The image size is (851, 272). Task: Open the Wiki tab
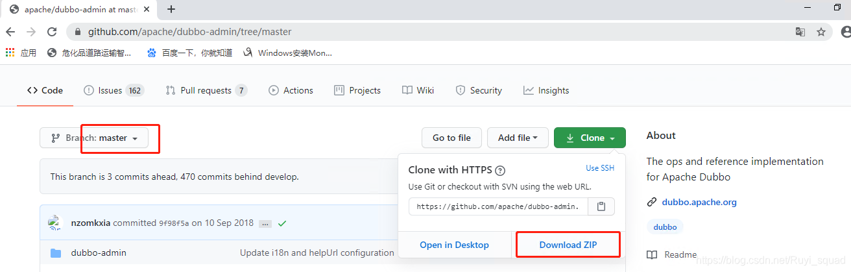[x=418, y=90]
